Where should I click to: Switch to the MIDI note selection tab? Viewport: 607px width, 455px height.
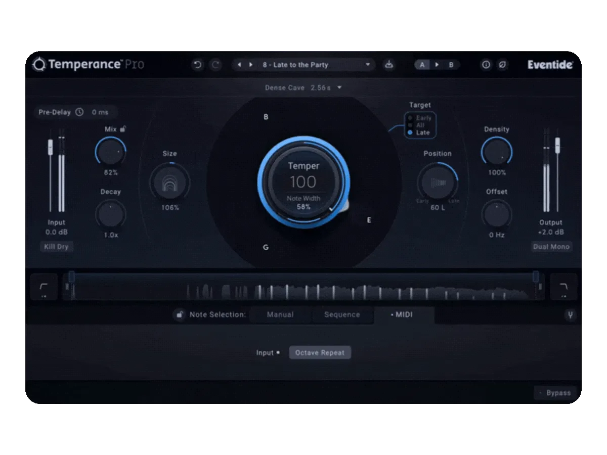pyautogui.click(x=404, y=315)
